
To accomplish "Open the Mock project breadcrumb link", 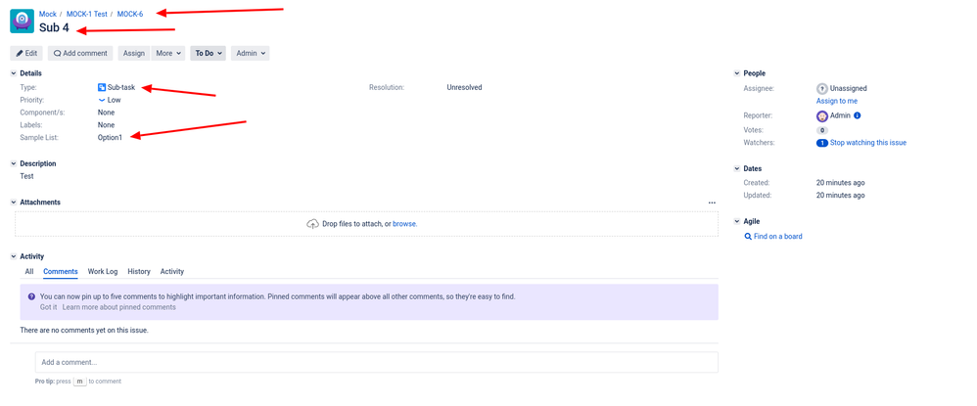I will pyautogui.click(x=48, y=14).
